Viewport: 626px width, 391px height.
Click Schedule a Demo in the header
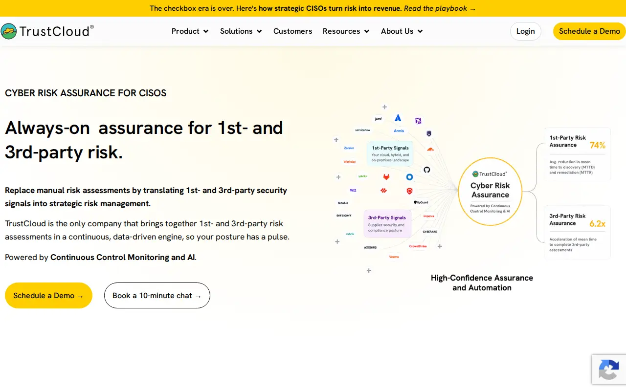click(589, 31)
